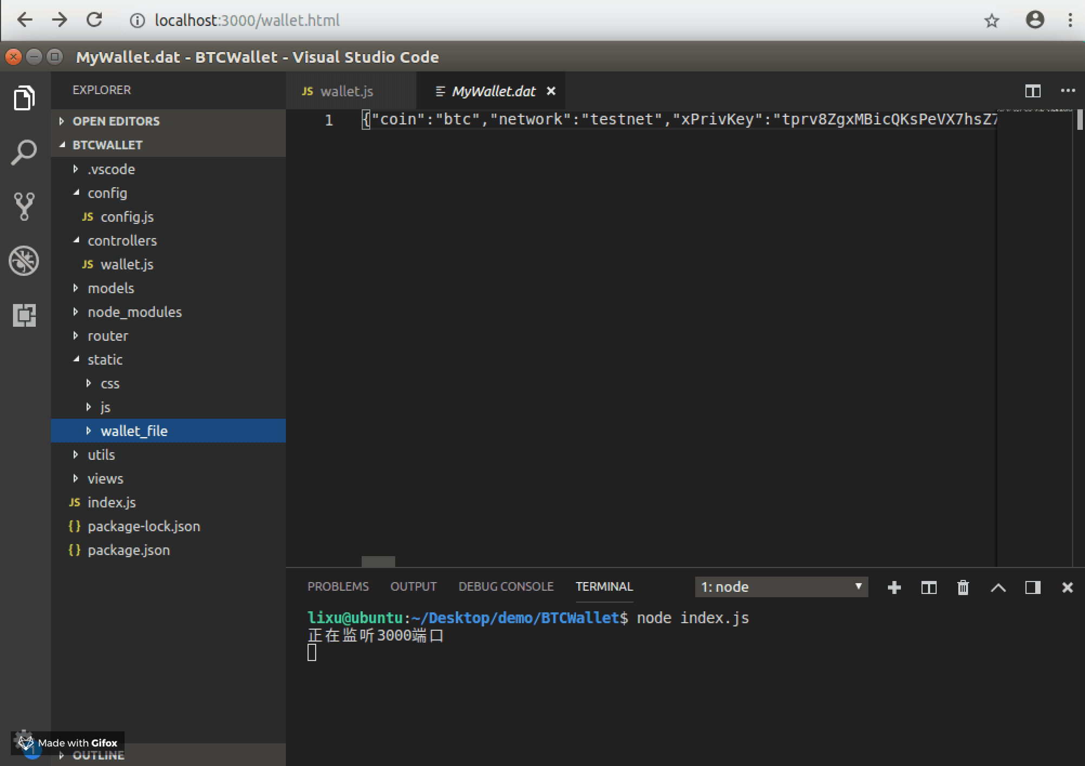The width and height of the screenshot is (1085, 766).
Task: Switch to the wallet.js editor tab
Action: click(x=351, y=91)
